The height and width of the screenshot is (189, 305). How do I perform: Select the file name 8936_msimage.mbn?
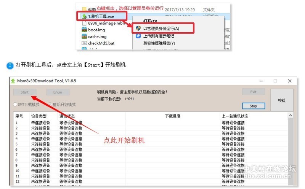[106, 23]
